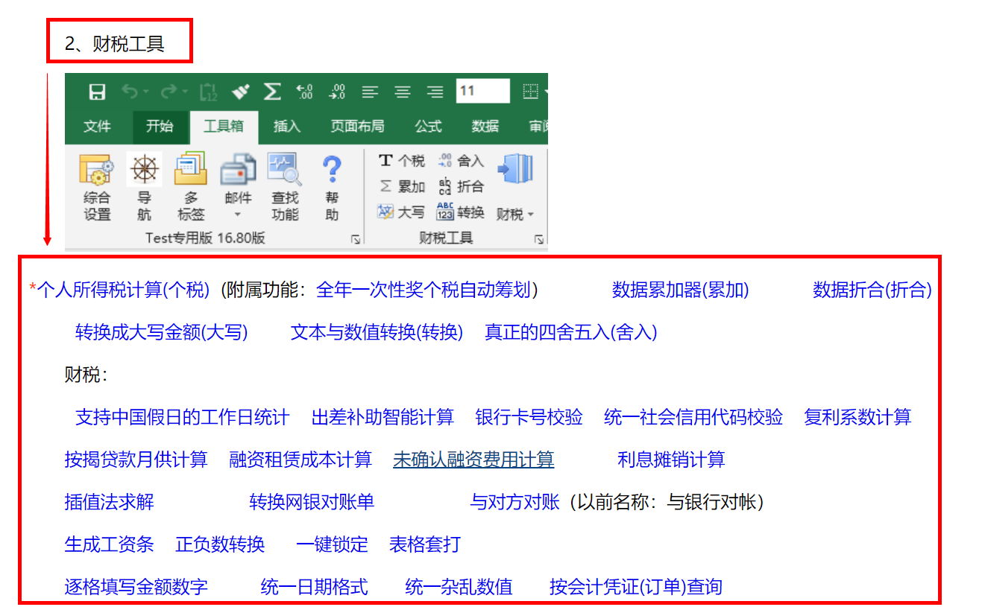Open 与对方对账 link
This screenshot has height=607, width=982.
tap(514, 502)
